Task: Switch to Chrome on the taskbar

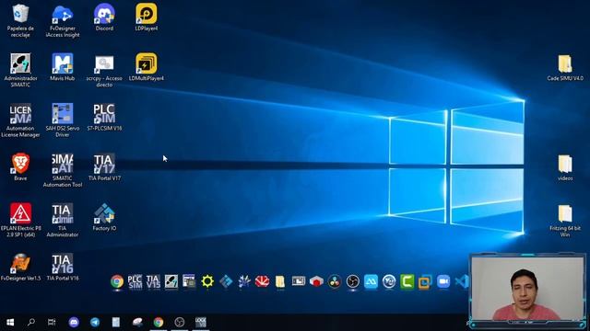Action: [x=159, y=322]
